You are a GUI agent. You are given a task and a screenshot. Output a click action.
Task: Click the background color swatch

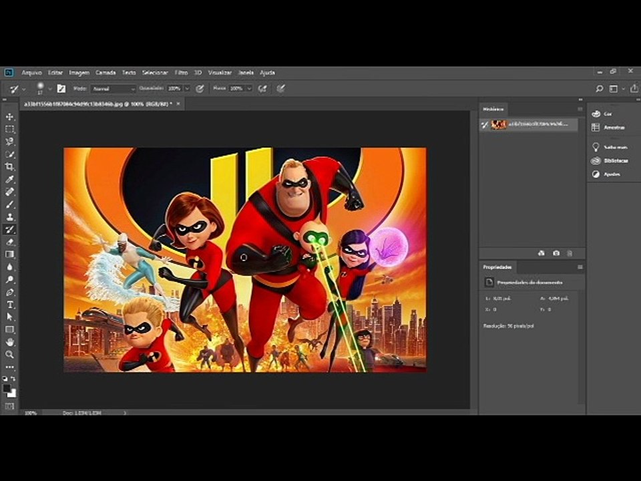(x=12, y=393)
